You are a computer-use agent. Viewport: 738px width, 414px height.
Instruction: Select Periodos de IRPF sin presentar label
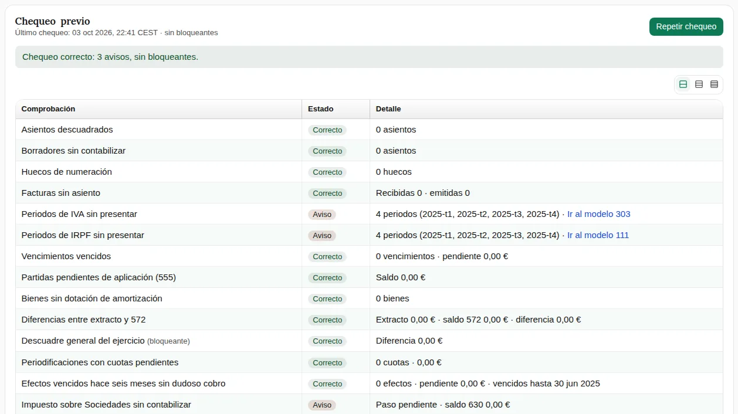coord(83,235)
